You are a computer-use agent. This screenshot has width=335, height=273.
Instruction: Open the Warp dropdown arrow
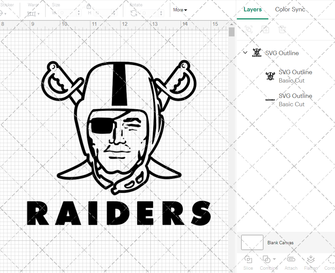39,14
